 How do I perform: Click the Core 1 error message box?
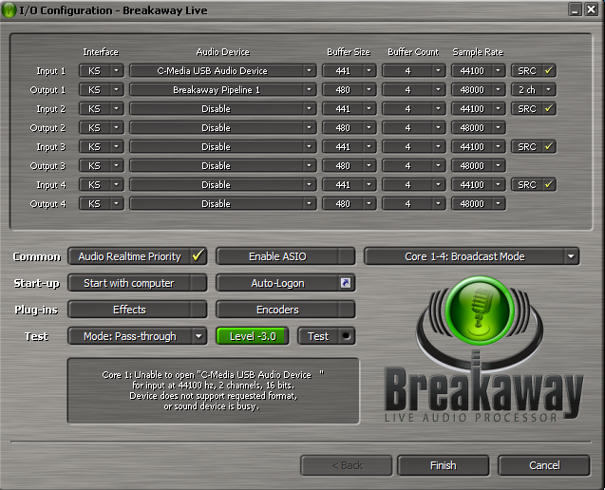[x=214, y=390]
